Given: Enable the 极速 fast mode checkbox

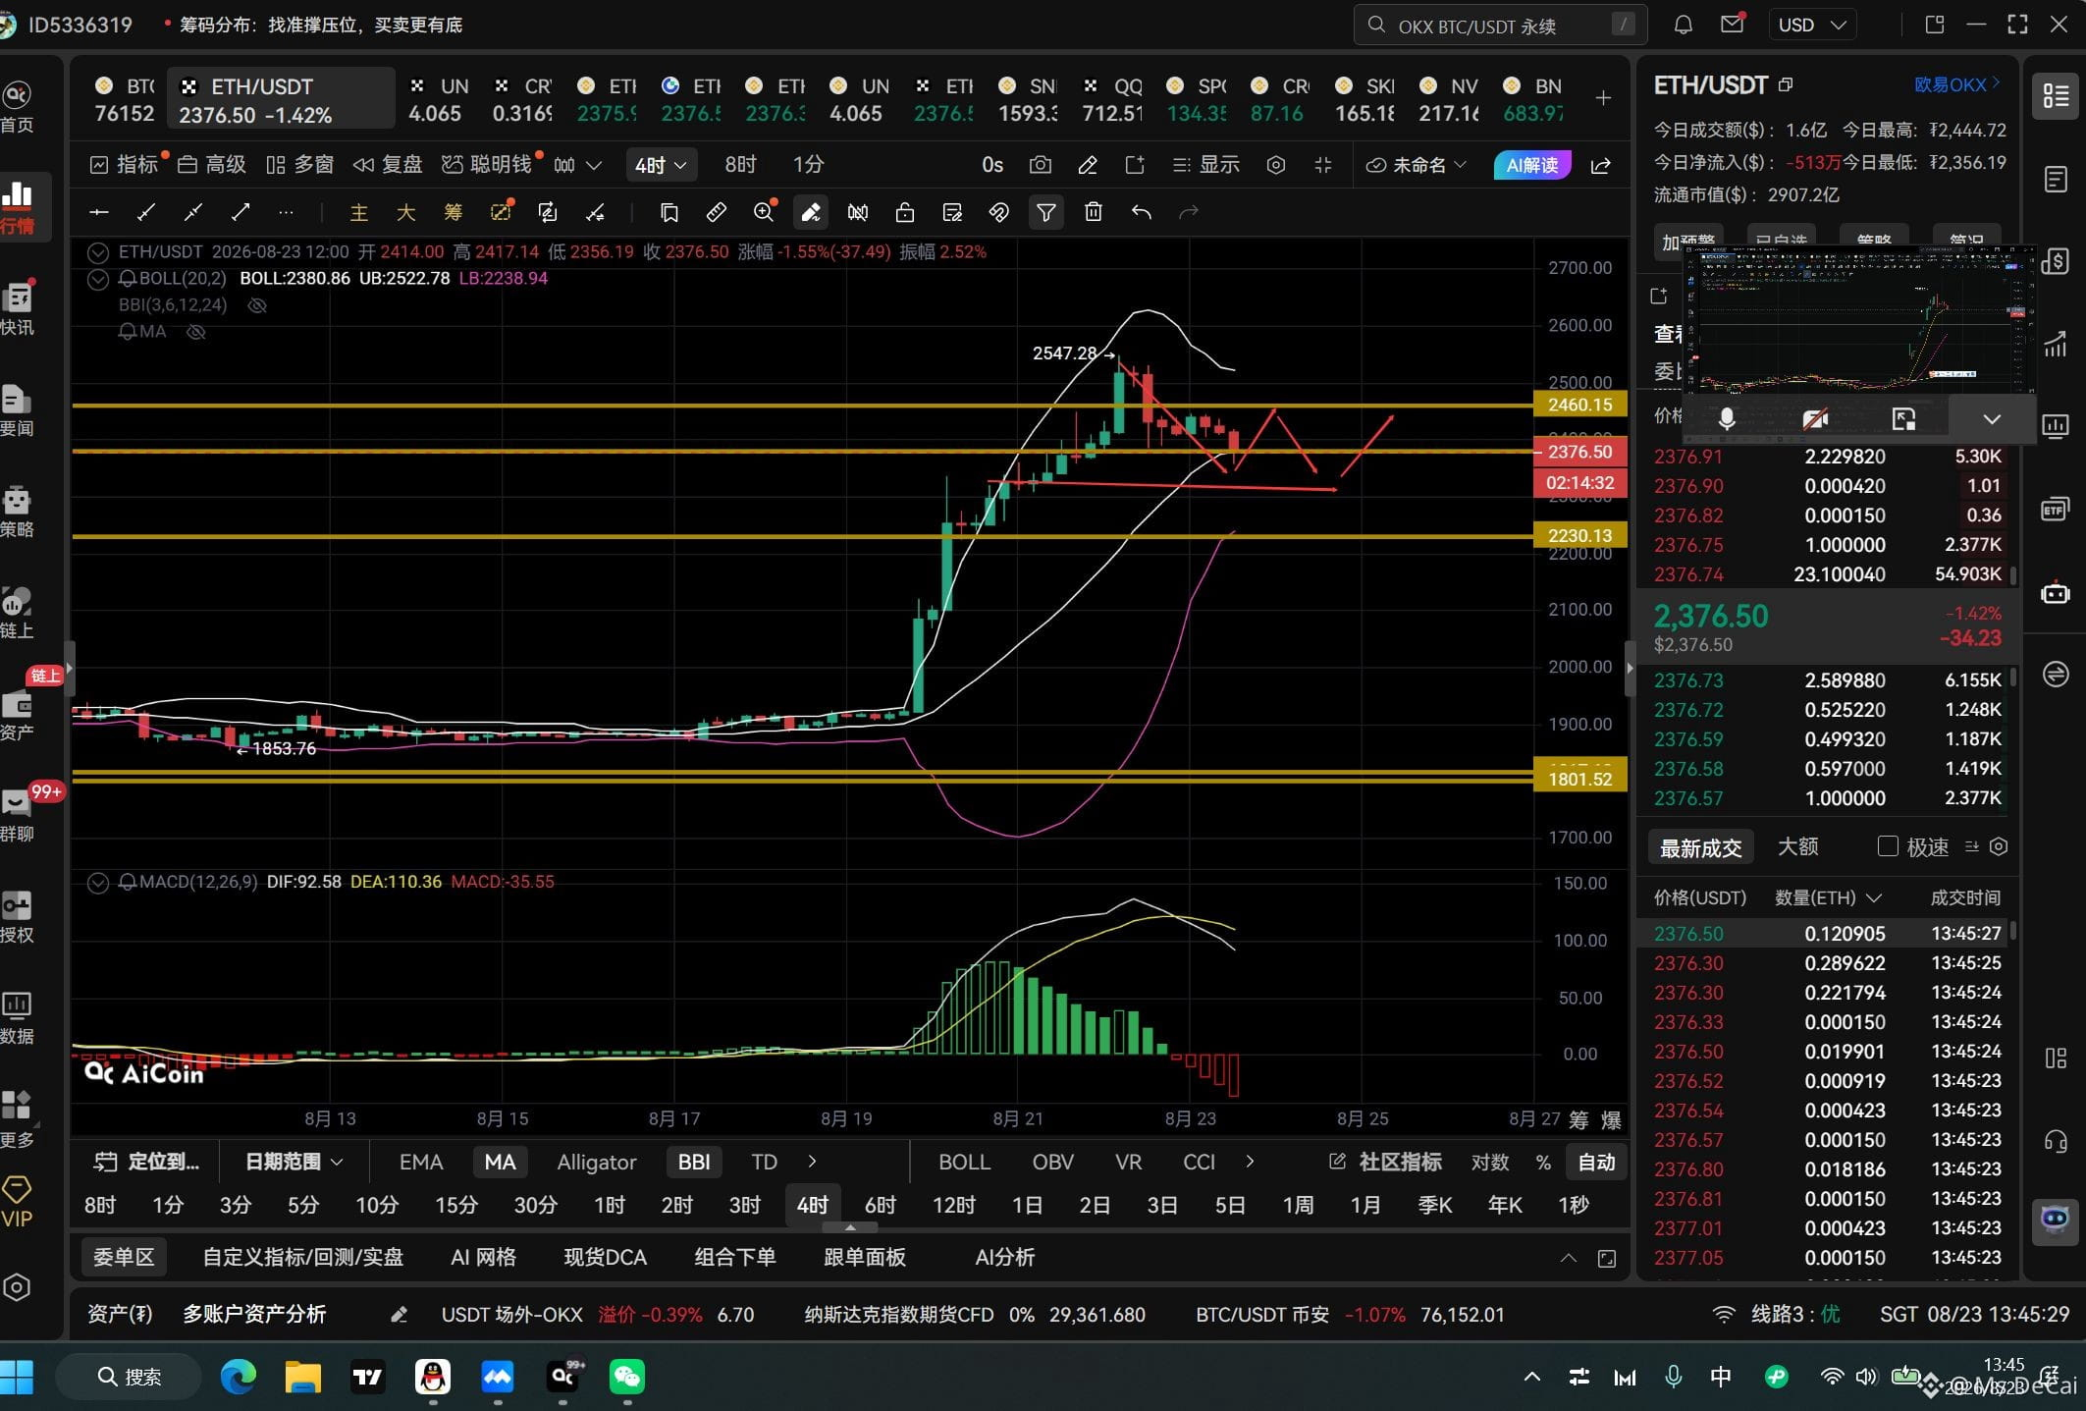Looking at the screenshot, I should coord(1887,846).
